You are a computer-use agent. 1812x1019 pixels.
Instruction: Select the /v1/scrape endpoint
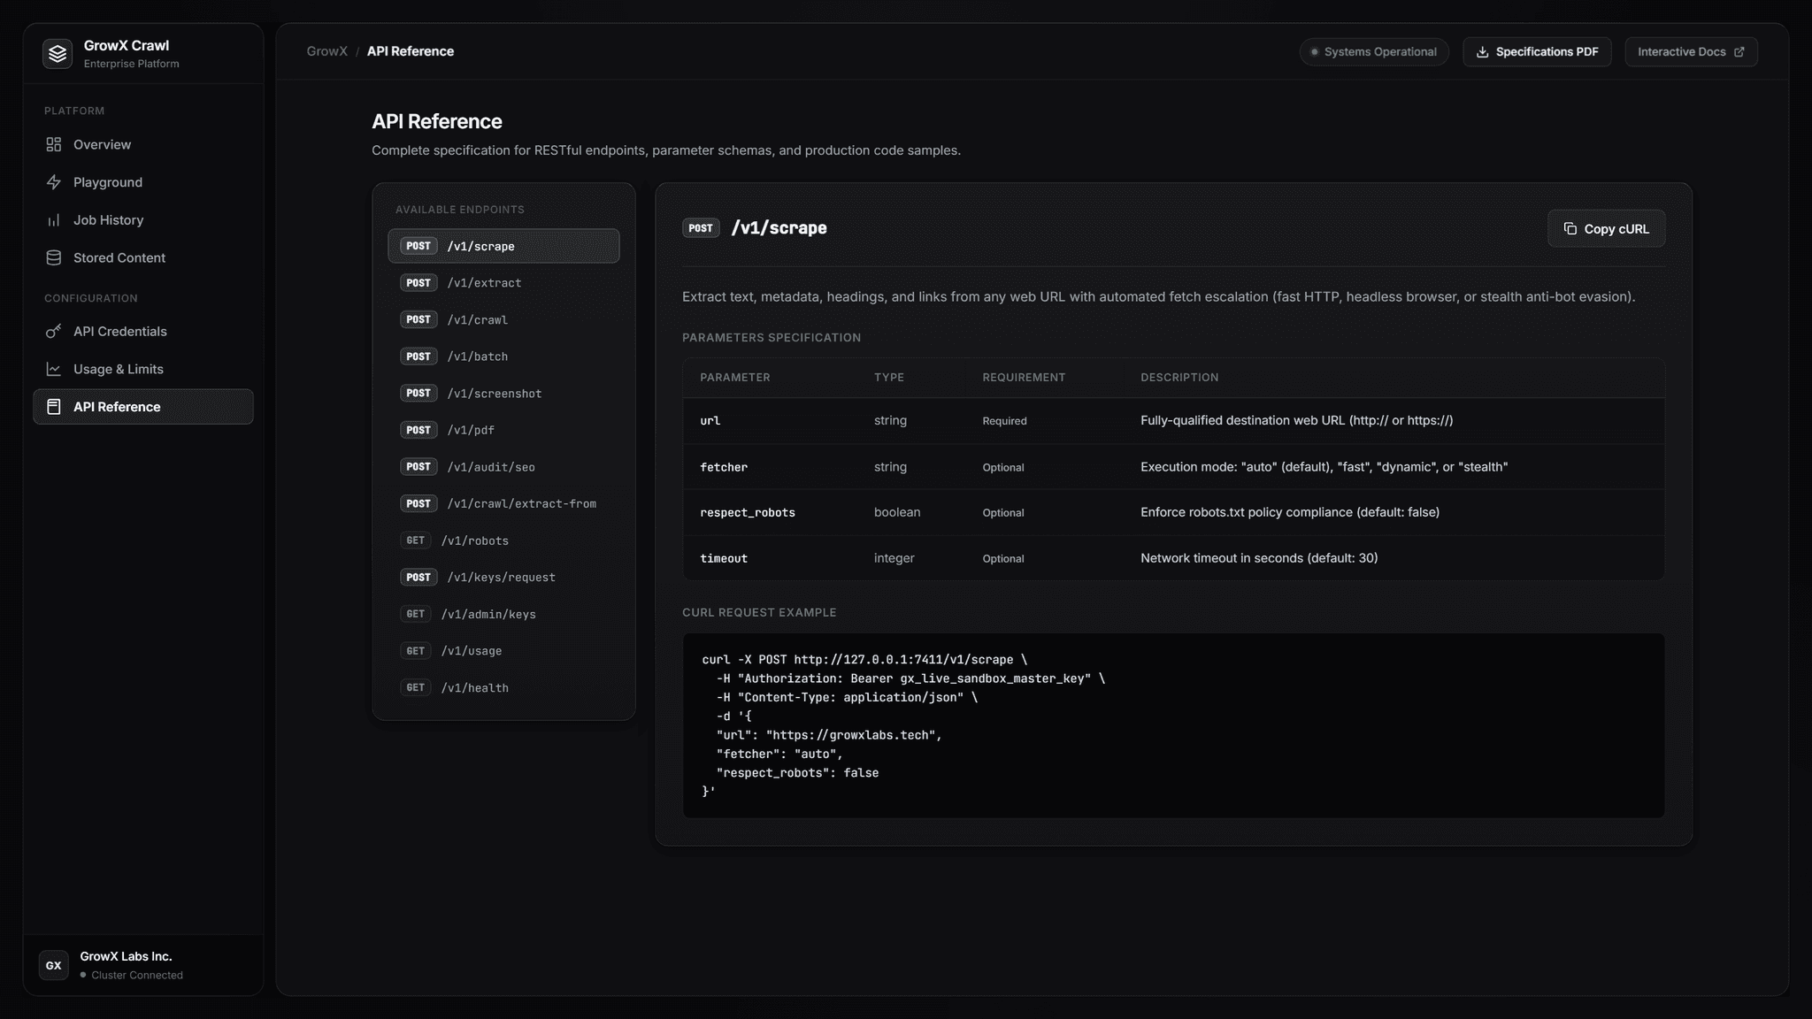coord(503,246)
